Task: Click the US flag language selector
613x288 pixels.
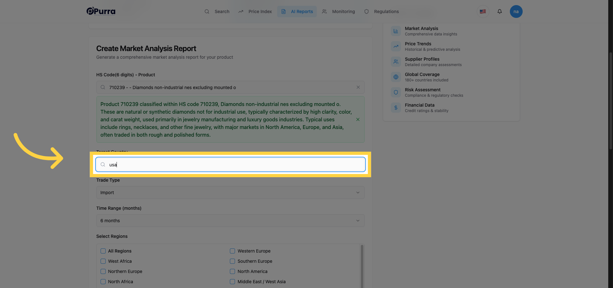Action: click(483, 11)
